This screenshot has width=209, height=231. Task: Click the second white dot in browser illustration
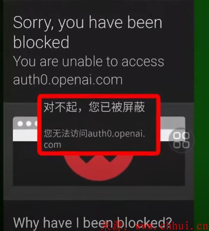coord(29,124)
